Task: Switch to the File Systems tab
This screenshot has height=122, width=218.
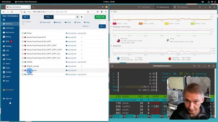Action: click(x=181, y=7)
